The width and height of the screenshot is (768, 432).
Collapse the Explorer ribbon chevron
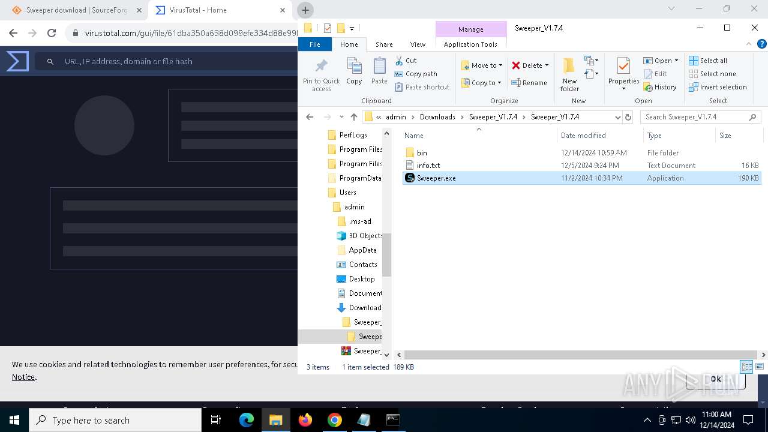pos(749,44)
